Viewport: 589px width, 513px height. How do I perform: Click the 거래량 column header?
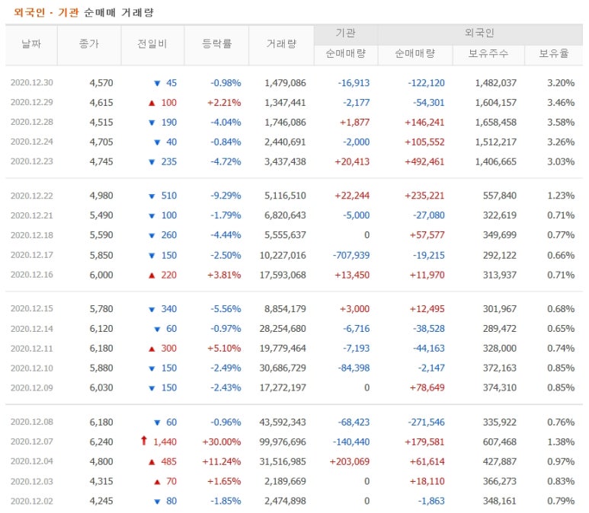(281, 44)
